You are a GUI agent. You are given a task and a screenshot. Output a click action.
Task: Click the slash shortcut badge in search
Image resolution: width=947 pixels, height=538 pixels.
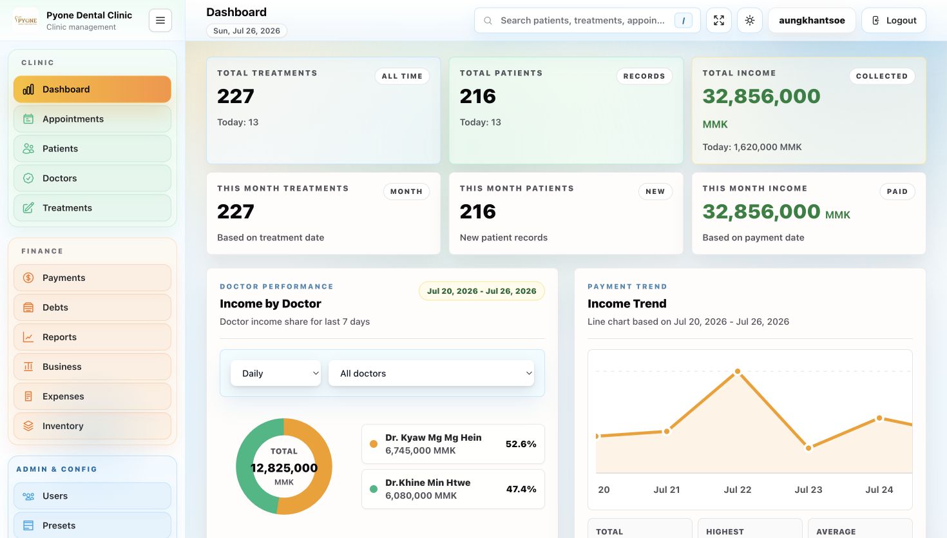[684, 21]
